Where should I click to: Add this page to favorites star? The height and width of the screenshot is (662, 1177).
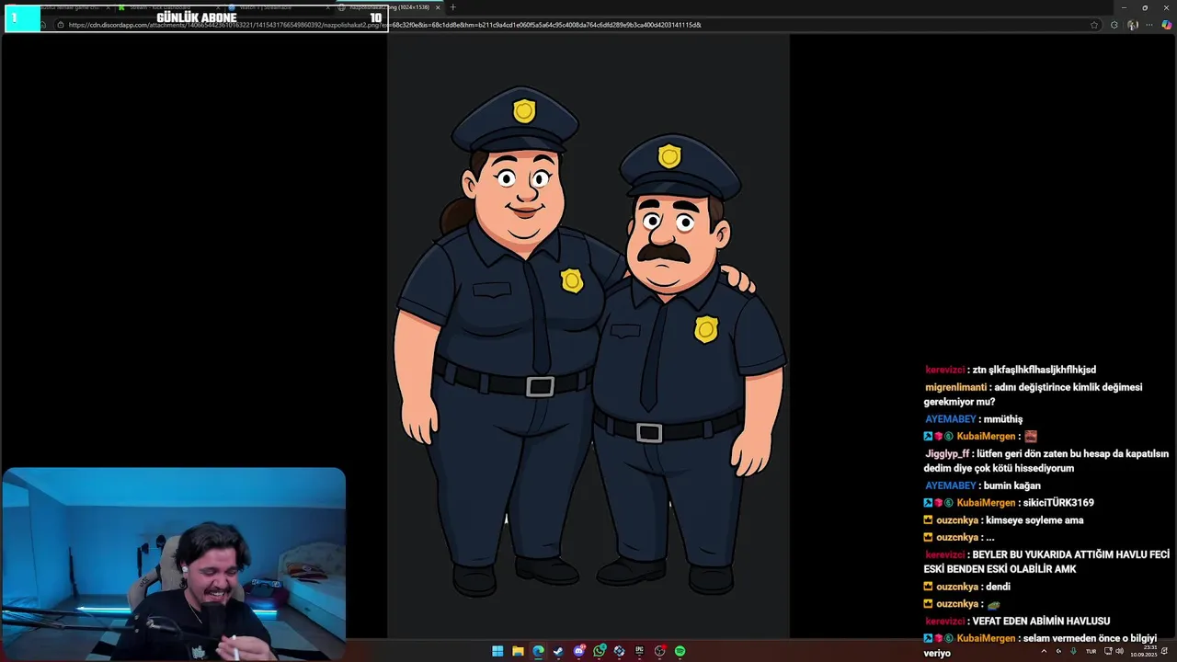[x=1094, y=25]
